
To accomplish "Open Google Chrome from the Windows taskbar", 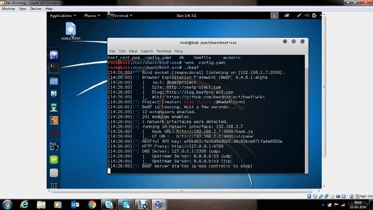I will 92,205.
